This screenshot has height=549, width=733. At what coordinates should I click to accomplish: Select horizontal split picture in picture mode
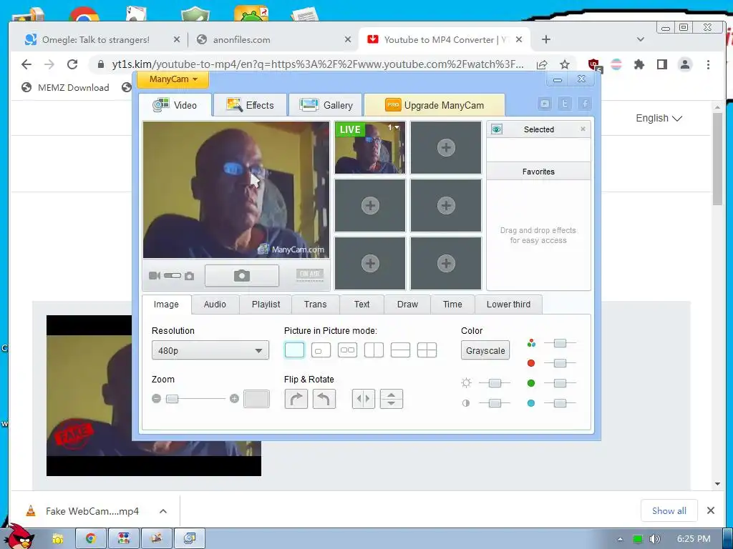pos(401,350)
